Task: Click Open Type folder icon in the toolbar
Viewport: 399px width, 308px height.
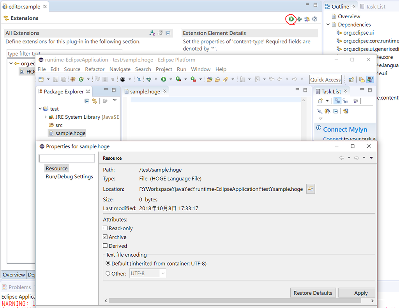Action: click(209, 79)
